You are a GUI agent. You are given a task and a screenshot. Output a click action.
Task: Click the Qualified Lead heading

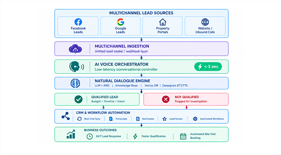coord(105,97)
